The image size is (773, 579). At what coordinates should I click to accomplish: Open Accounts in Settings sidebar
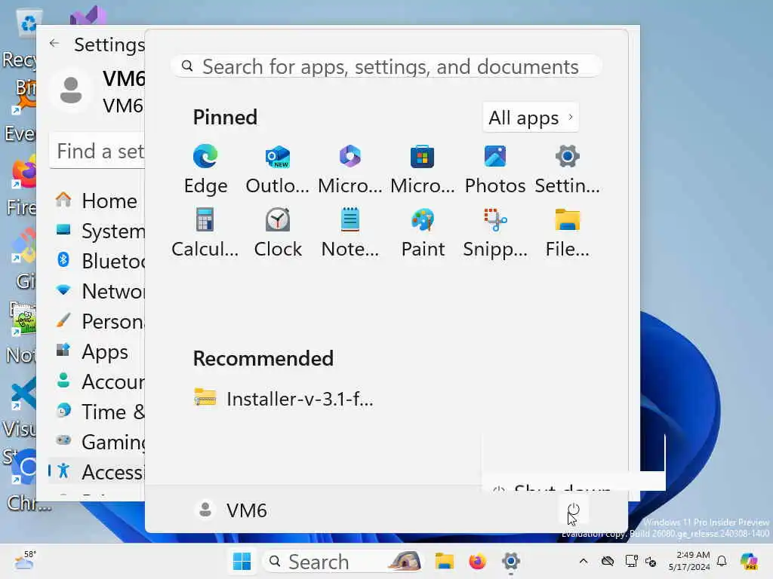point(97,381)
